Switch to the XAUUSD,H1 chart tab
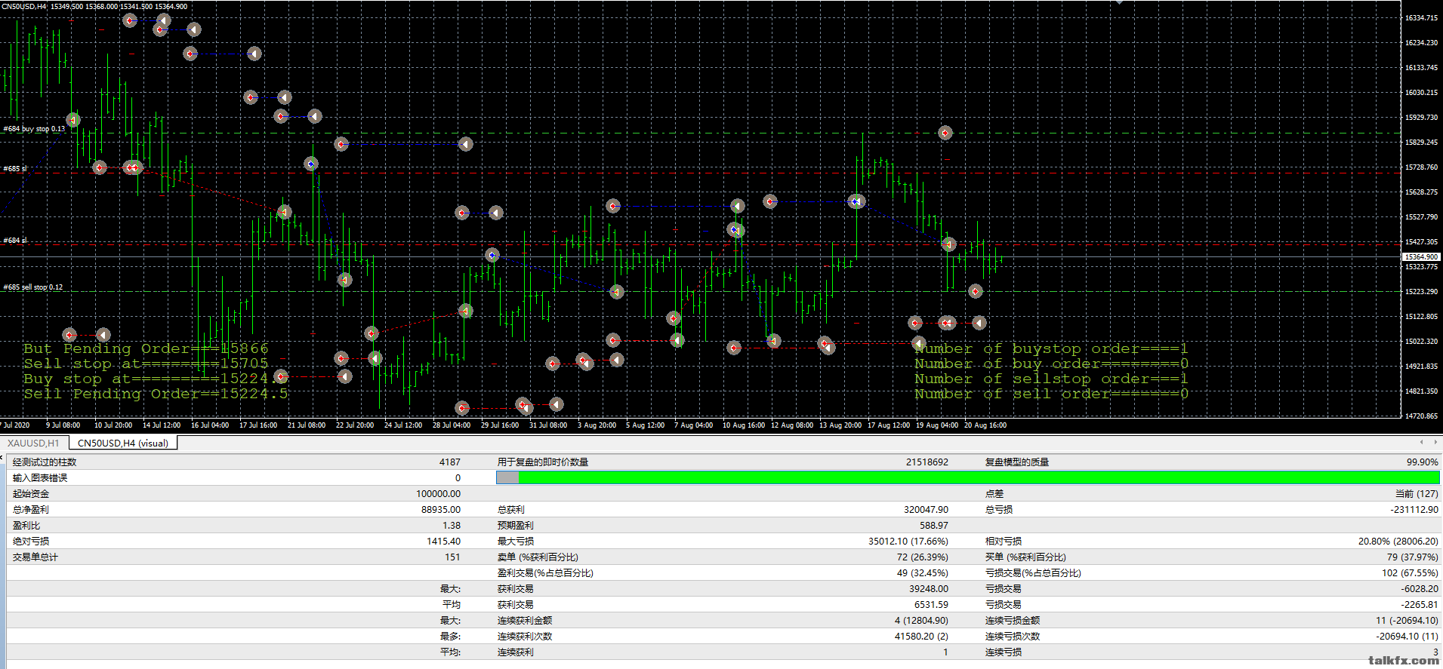Screen dimensions: 1443x669 tap(33, 443)
